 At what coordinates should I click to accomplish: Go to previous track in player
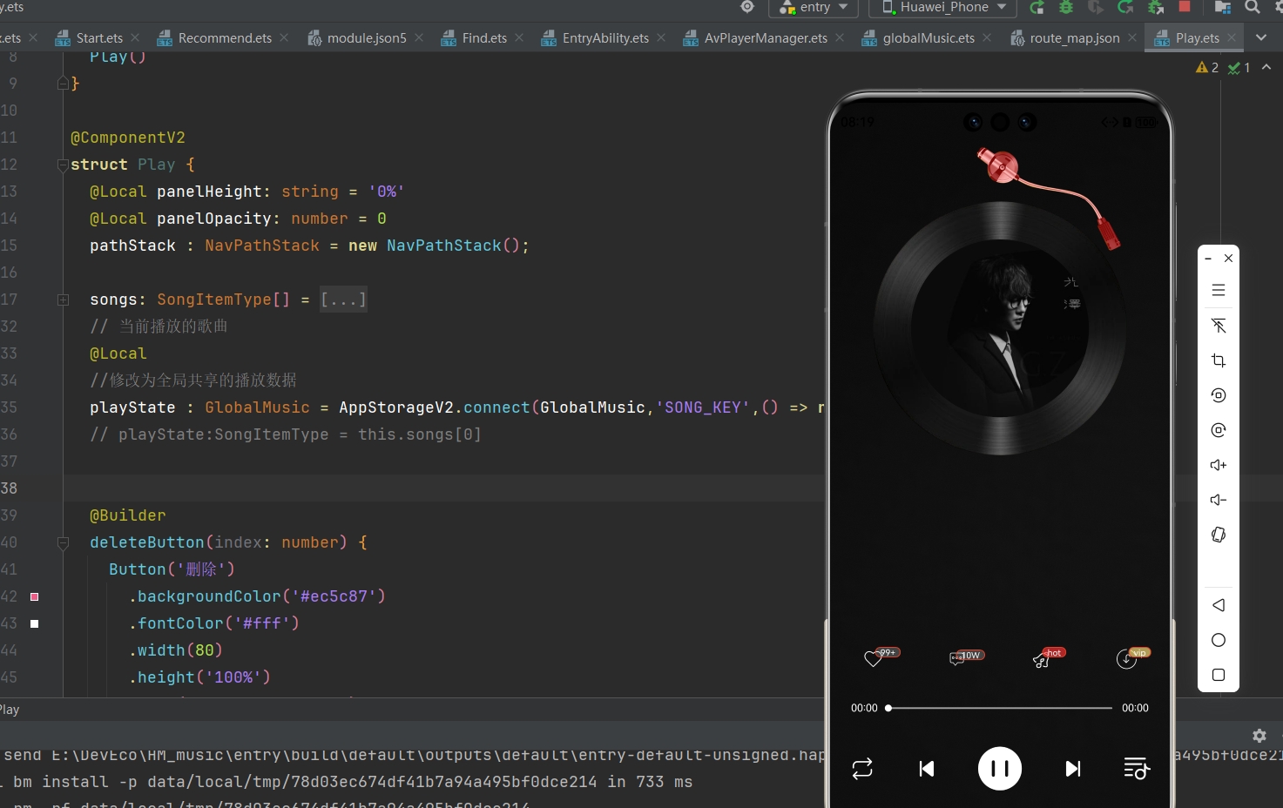pos(927,769)
